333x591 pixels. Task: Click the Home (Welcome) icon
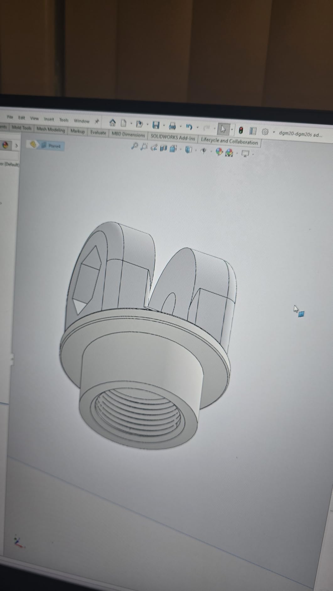112,122
